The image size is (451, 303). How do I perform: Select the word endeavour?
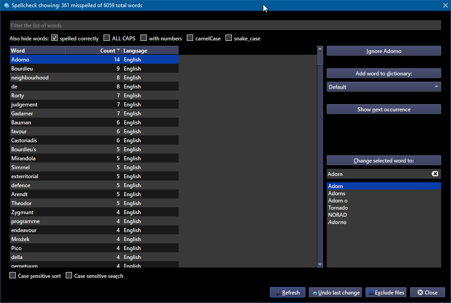[95, 230]
